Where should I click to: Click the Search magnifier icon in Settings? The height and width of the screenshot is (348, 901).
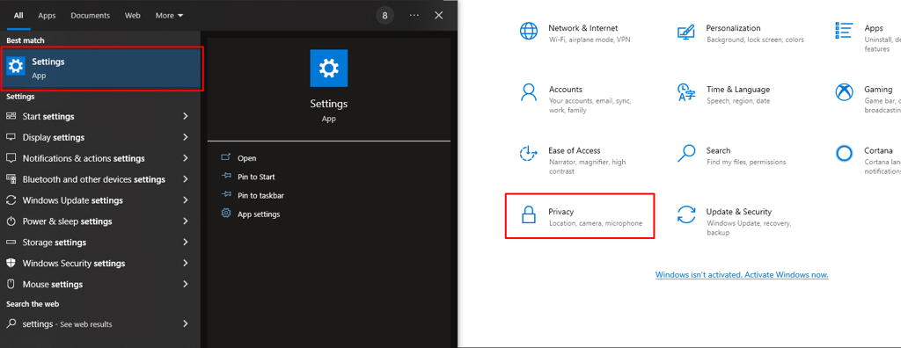(686, 153)
